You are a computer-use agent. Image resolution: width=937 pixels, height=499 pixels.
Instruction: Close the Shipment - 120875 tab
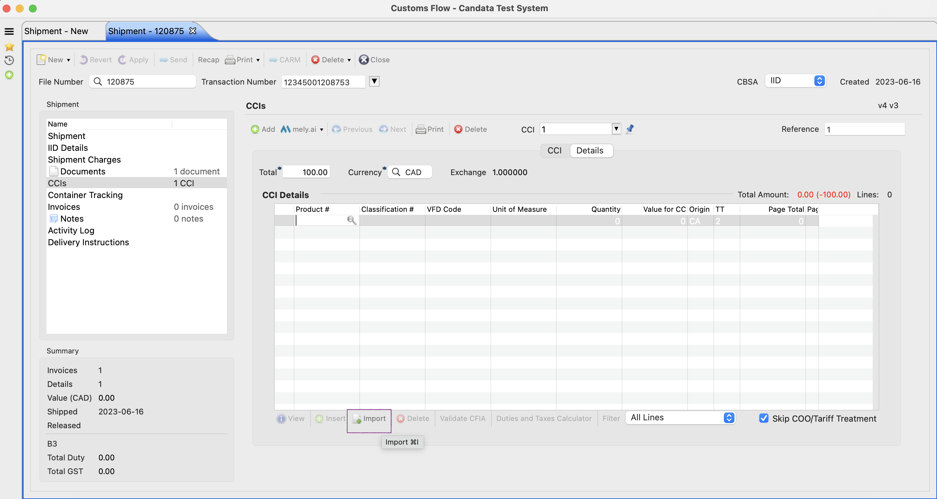(x=193, y=31)
